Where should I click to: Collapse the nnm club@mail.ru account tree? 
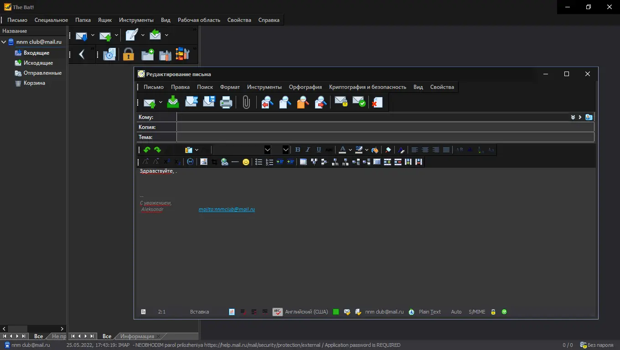pos(4,42)
